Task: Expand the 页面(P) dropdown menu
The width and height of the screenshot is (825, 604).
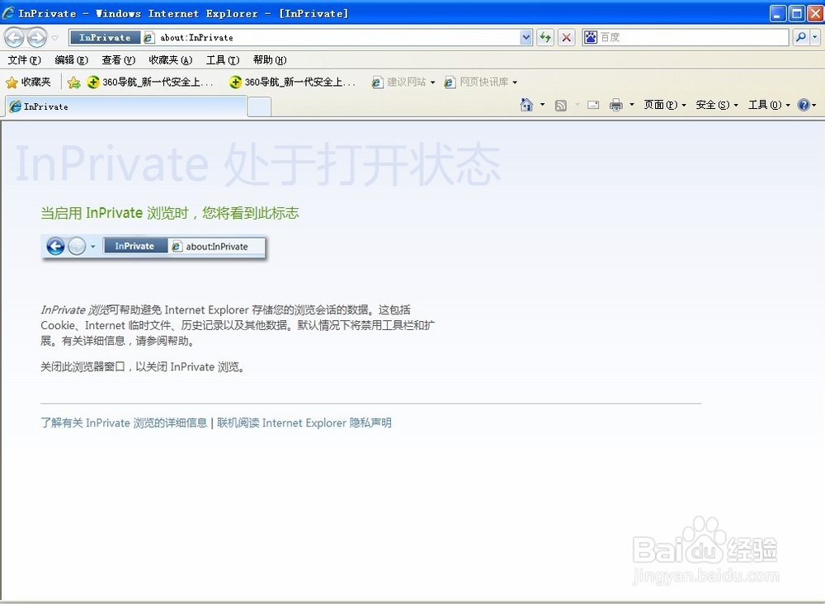Action: [663, 105]
